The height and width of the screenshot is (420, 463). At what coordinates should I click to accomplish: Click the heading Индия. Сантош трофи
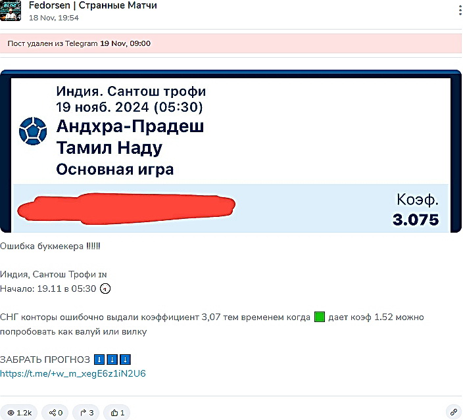[x=131, y=91]
